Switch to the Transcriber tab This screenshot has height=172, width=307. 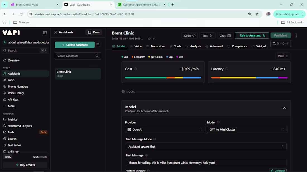coord(155,46)
